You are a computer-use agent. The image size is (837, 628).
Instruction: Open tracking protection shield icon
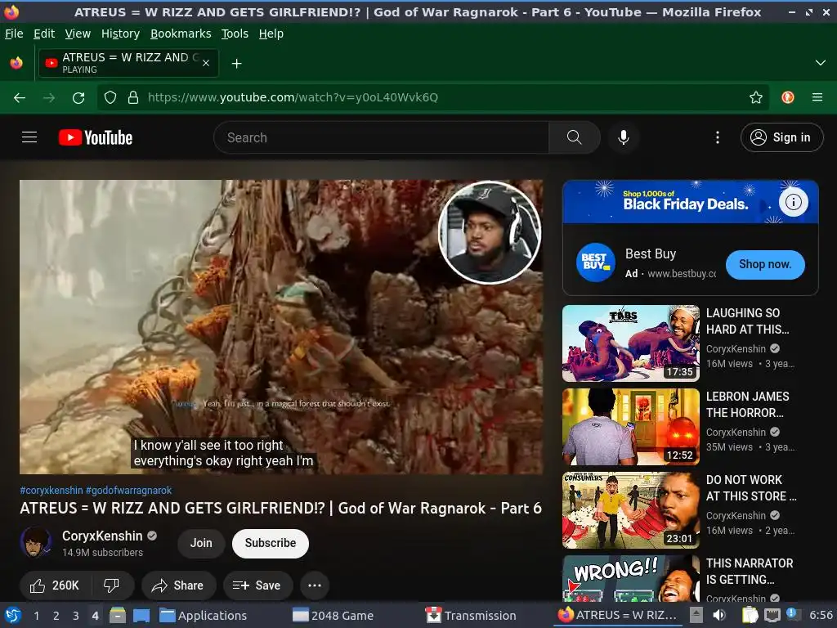point(110,97)
